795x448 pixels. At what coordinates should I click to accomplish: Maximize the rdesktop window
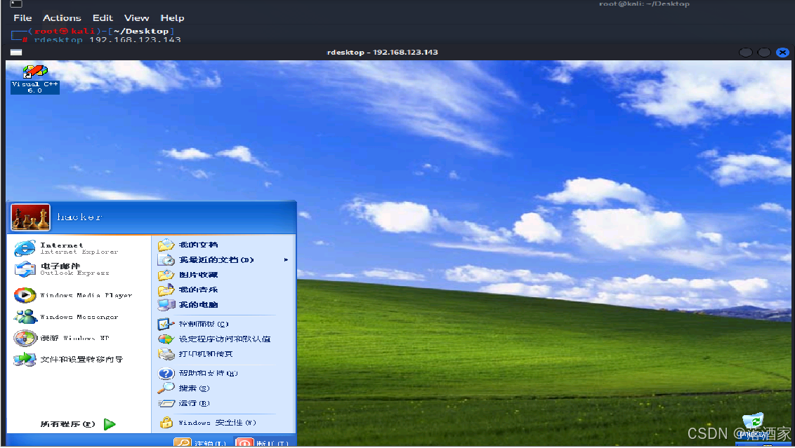click(x=764, y=52)
